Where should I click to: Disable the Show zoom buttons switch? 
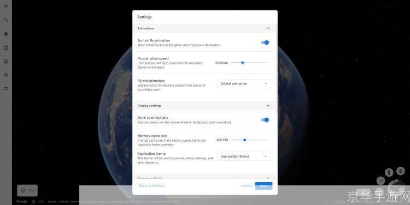[265, 120]
